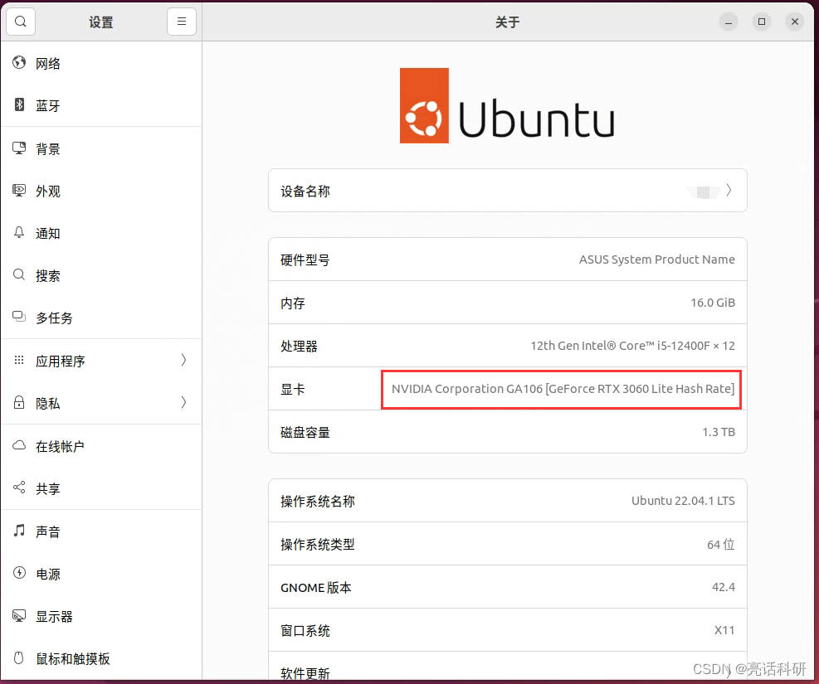Open the 蓝牙 settings panel

101,105
